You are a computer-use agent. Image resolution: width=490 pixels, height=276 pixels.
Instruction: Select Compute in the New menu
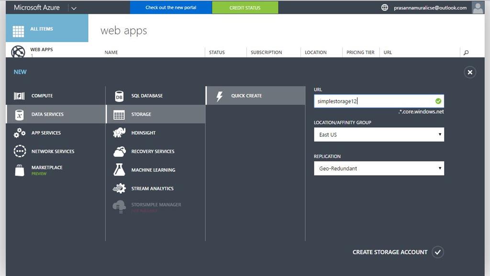coord(56,96)
